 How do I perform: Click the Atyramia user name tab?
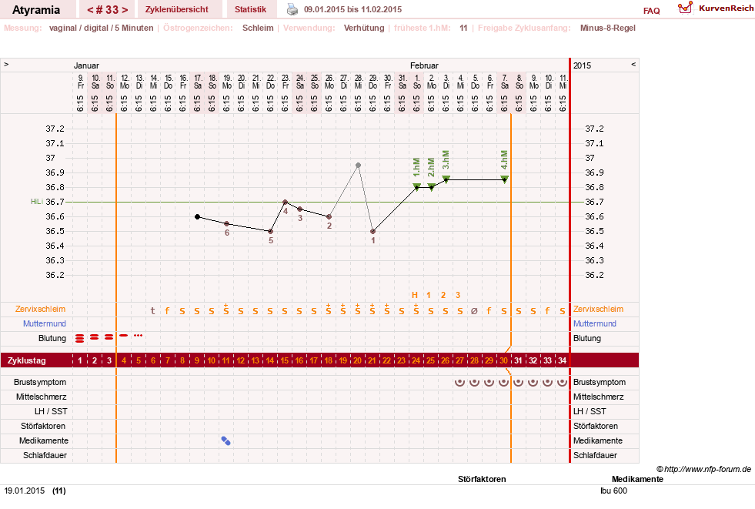[x=36, y=10]
